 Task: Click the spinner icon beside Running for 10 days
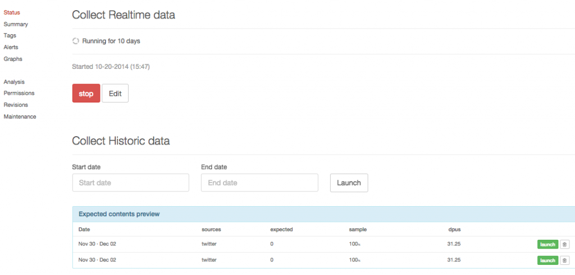[76, 41]
